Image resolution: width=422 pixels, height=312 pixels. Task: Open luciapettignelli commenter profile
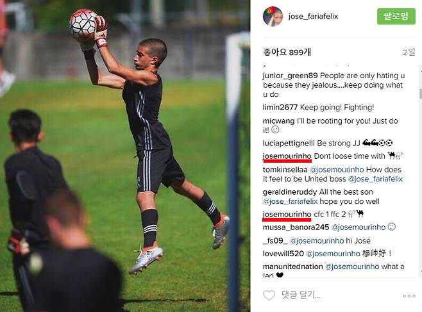[x=289, y=143]
